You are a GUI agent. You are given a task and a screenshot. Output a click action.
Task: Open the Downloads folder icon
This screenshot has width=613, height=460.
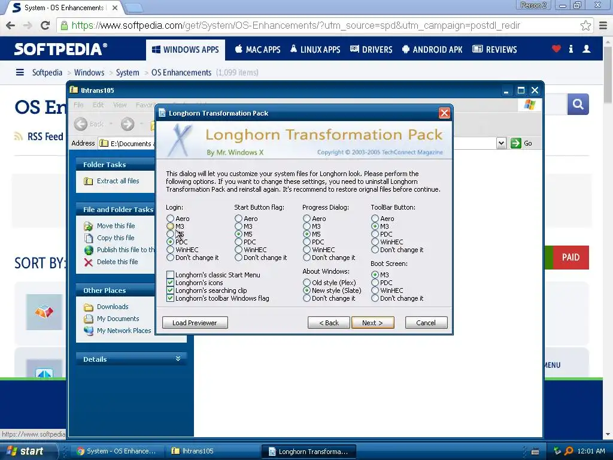click(89, 307)
